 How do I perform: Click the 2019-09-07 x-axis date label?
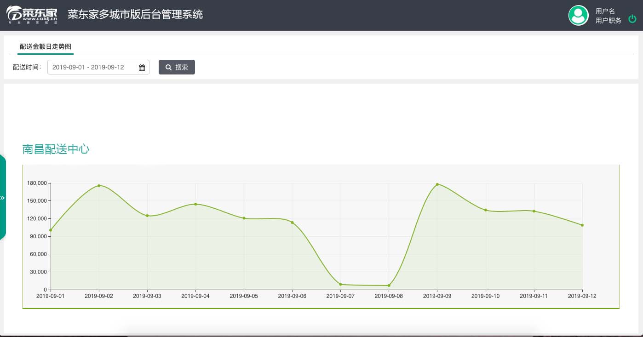tap(340, 296)
